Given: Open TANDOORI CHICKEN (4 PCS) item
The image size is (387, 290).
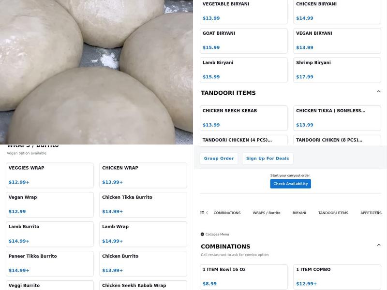Looking at the screenshot, I should coord(244,140).
